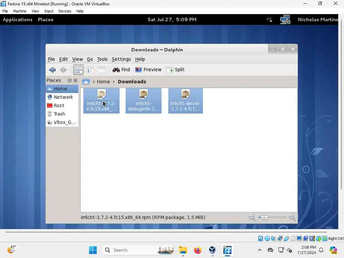Open the GNOME Applications menu
Image resolution: width=344 pixels, height=258 pixels.
coord(17,19)
